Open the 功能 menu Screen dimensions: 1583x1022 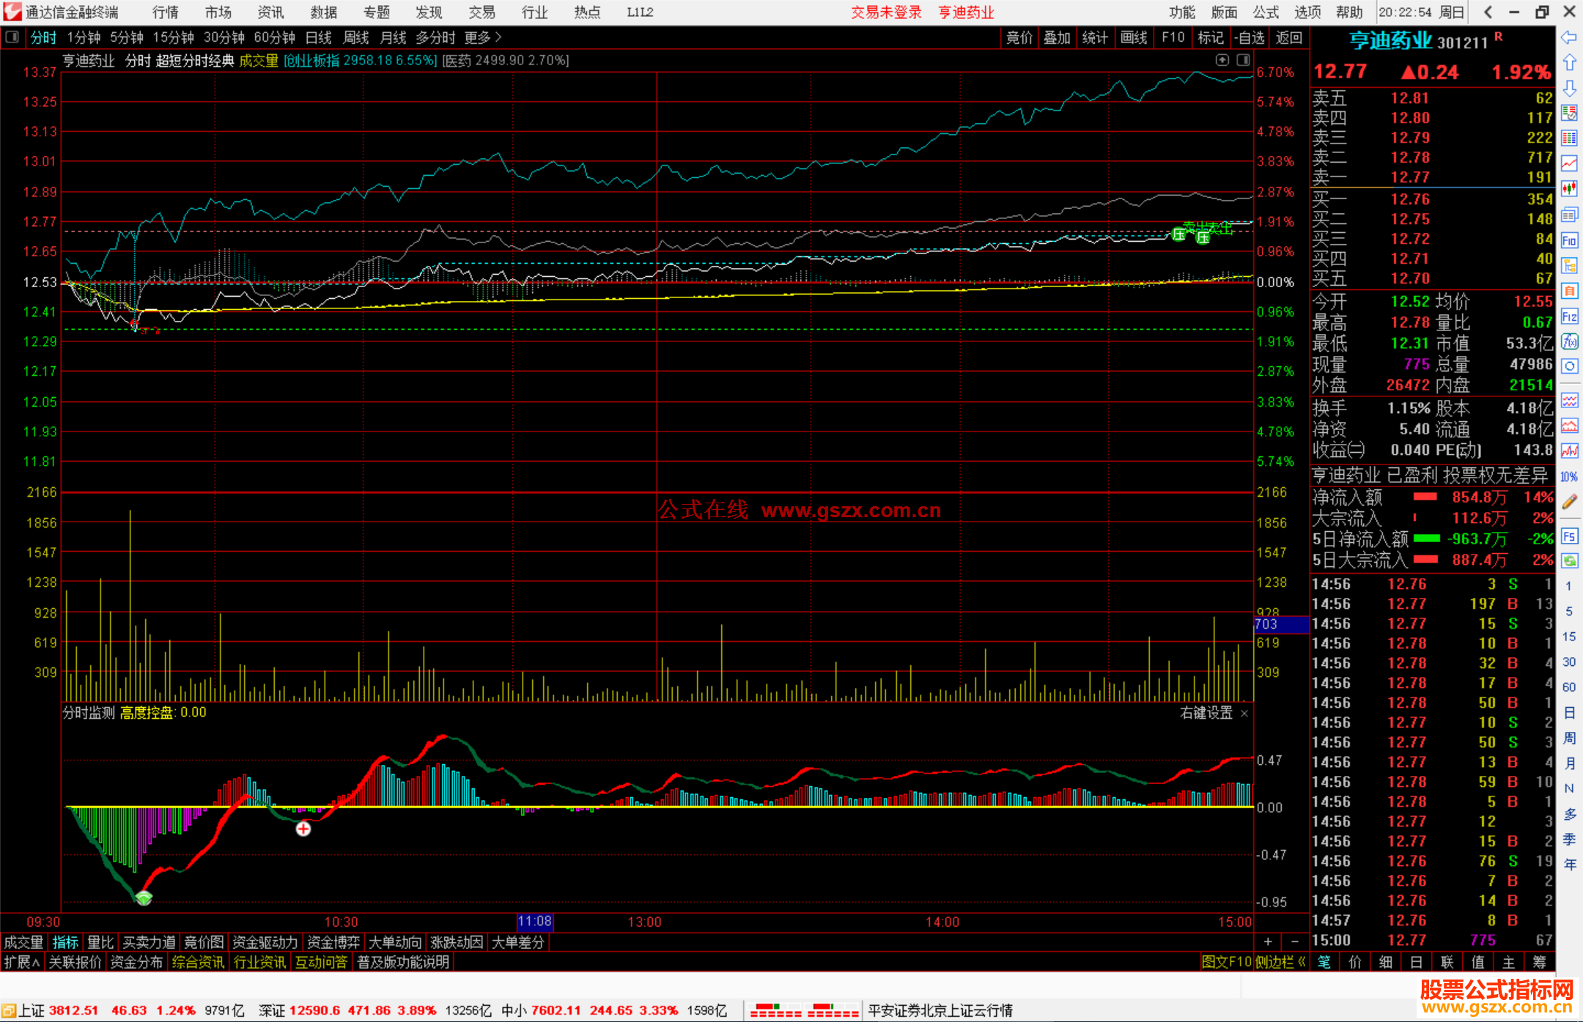pos(1181,12)
